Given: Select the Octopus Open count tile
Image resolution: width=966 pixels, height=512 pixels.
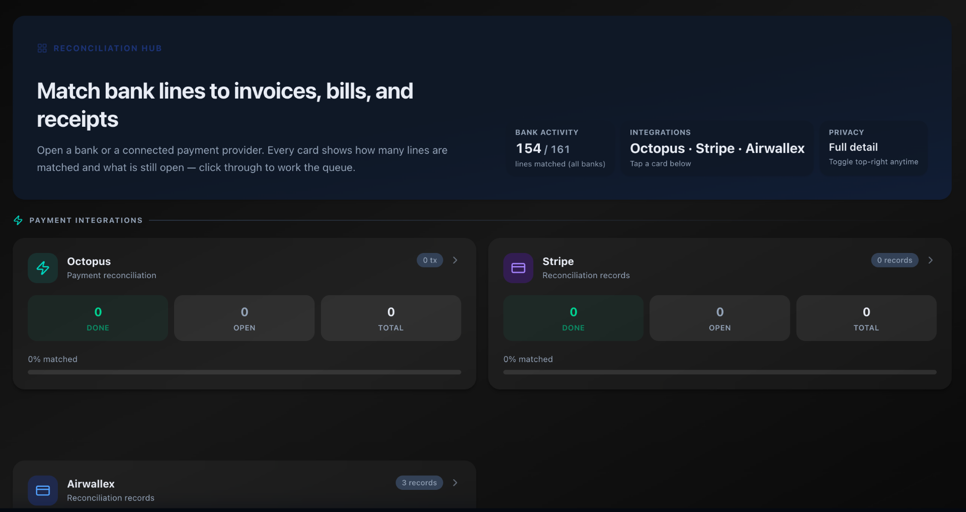Looking at the screenshot, I should tap(245, 318).
